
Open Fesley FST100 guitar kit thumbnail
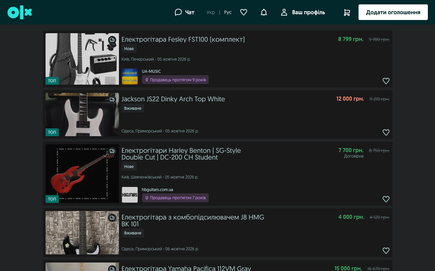pos(82,59)
